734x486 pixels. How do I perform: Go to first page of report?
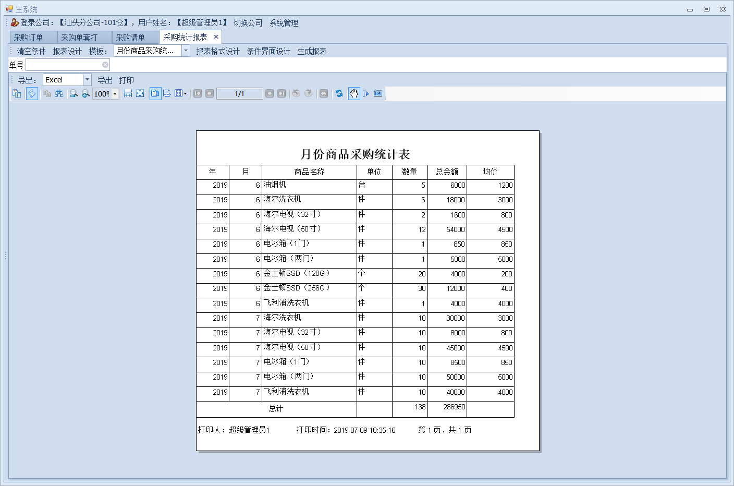[198, 93]
